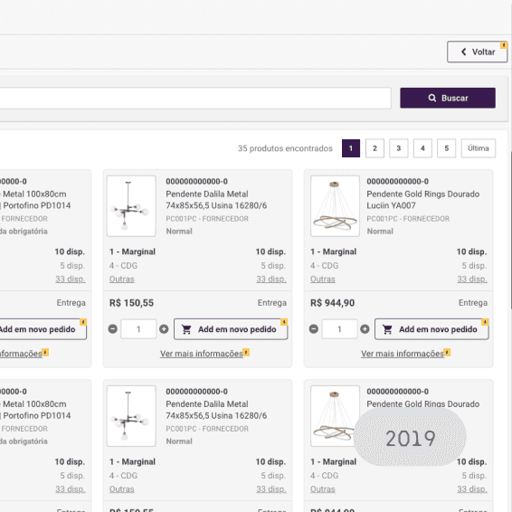Click quantity field of R$ 150,55 Dalila pendant
Viewport: 512px width, 512px height.
click(x=138, y=329)
